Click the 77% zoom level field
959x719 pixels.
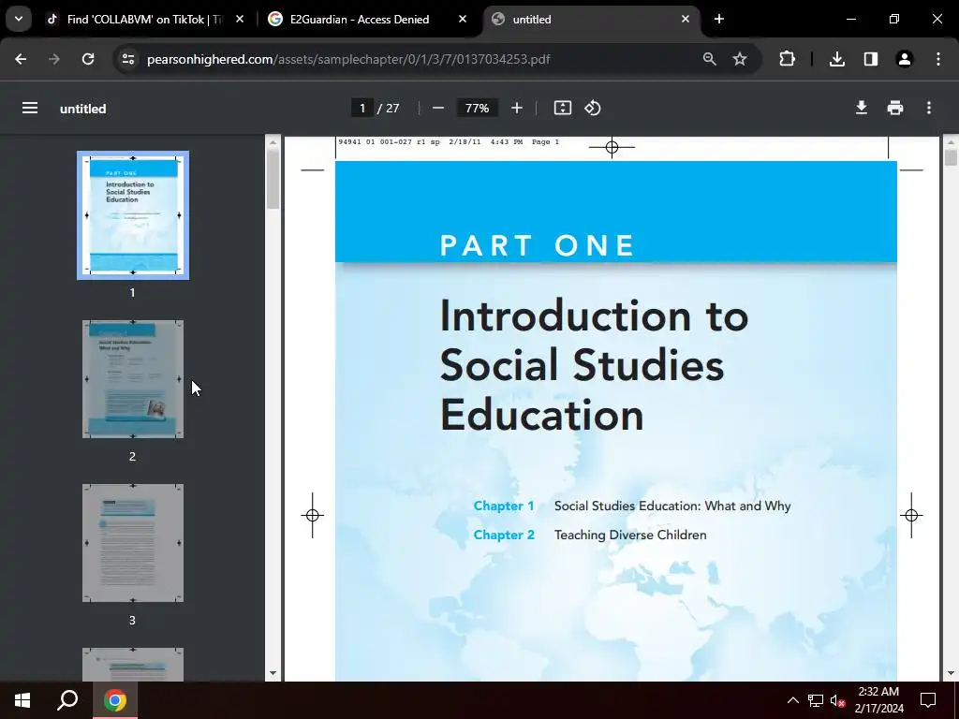tap(477, 109)
